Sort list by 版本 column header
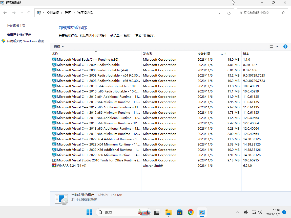The width and height of the screenshot is (291, 218). point(260,54)
